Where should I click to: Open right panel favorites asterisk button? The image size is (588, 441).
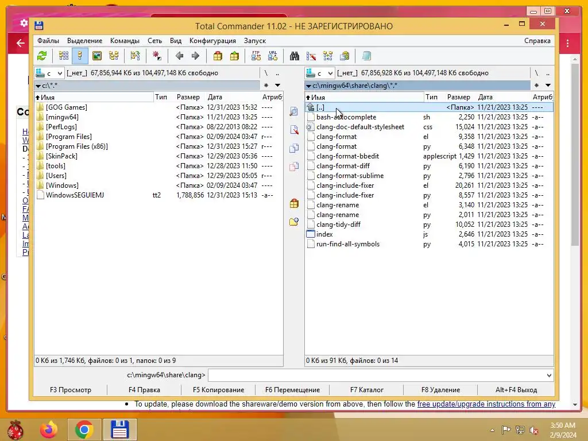click(537, 86)
